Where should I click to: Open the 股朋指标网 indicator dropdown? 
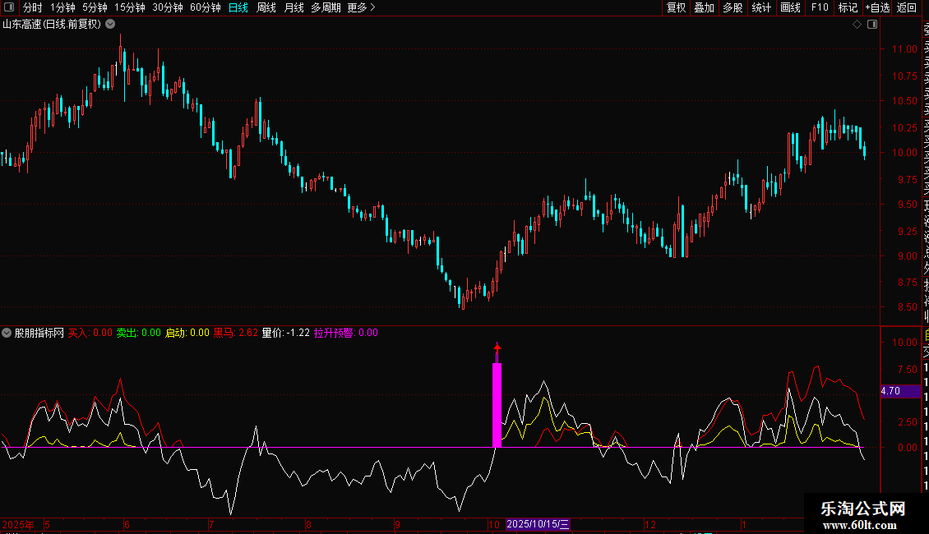click(7, 333)
